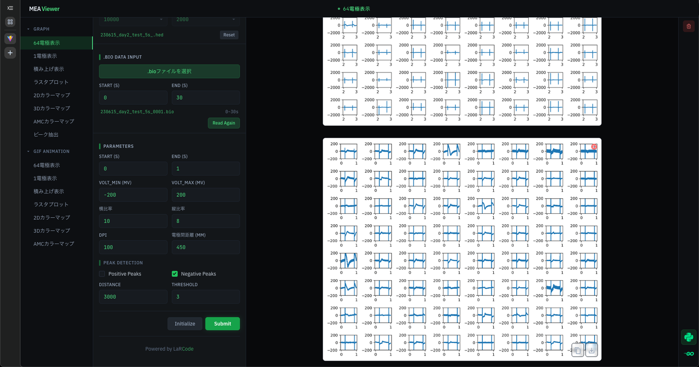Click the Initialize button
This screenshot has width=699, height=367.
point(185,324)
